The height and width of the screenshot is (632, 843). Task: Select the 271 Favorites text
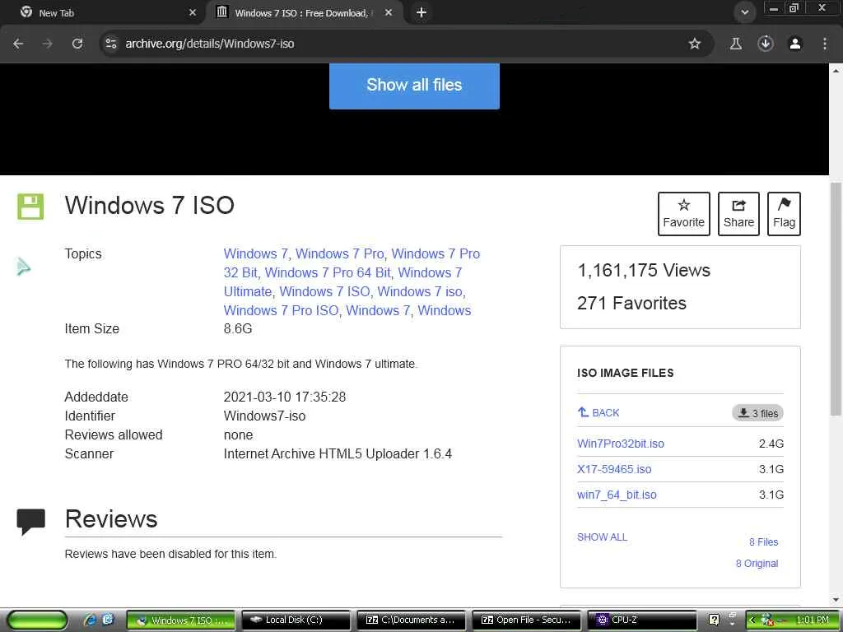631,303
